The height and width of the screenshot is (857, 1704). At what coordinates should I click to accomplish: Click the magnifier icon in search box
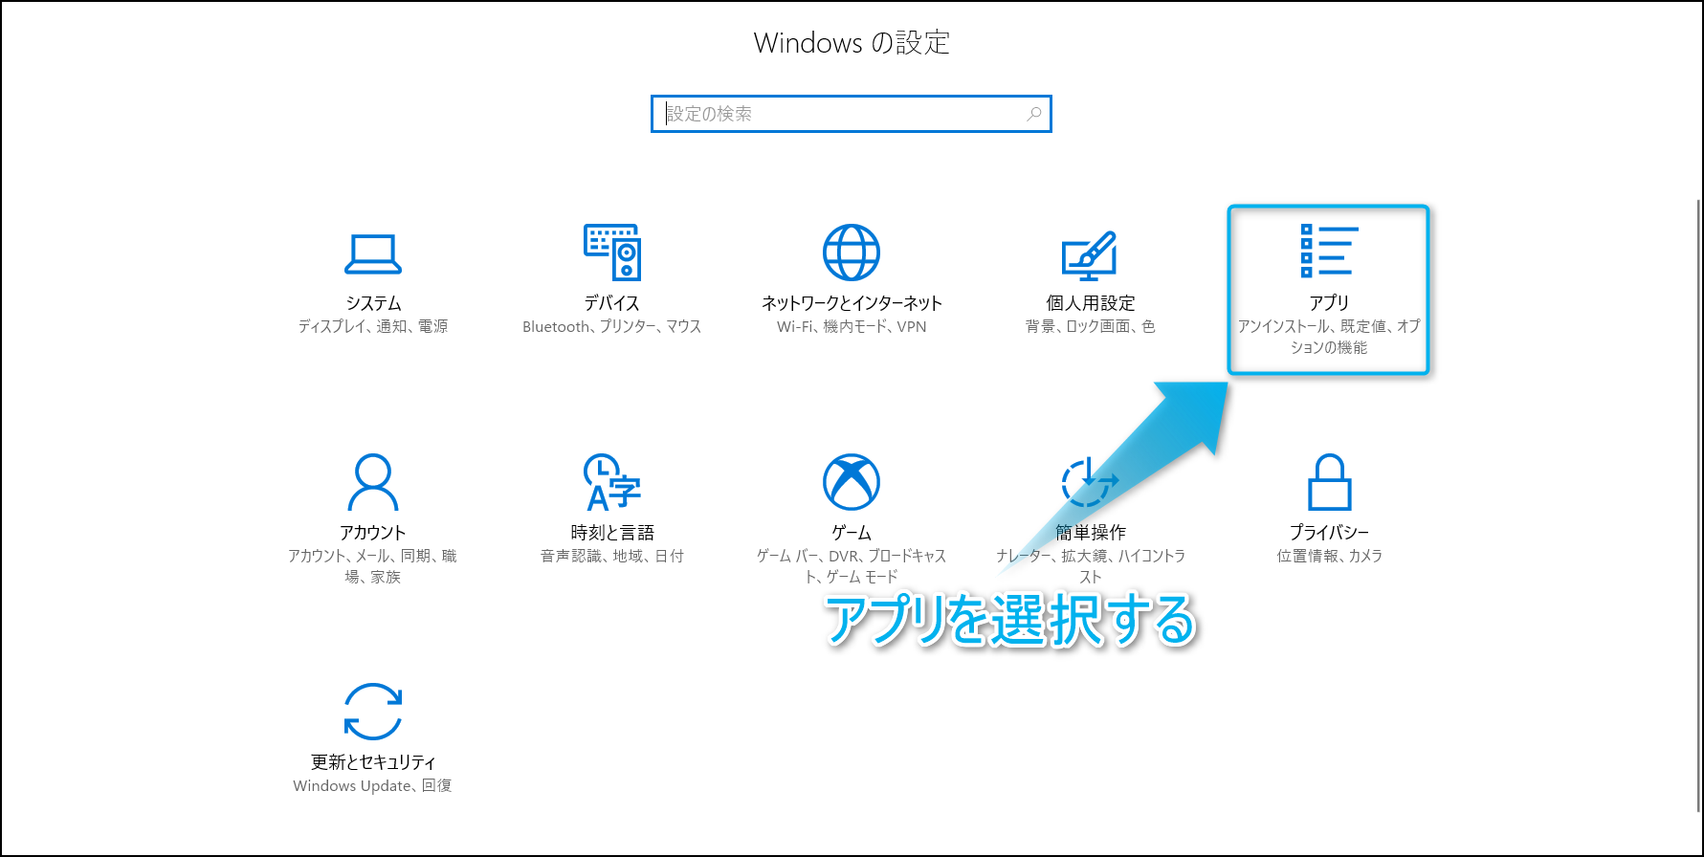(x=1034, y=114)
